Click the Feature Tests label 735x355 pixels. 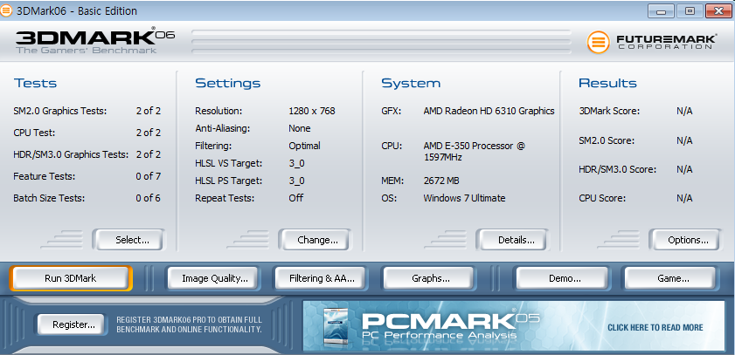pyautogui.click(x=44, y=176)
